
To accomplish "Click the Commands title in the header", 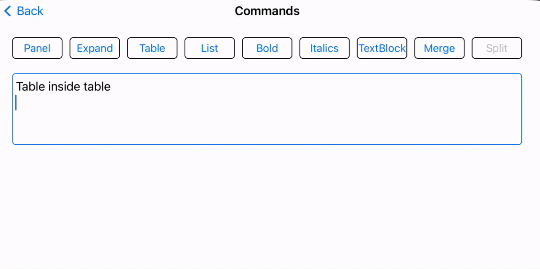I will click(267, 11).
